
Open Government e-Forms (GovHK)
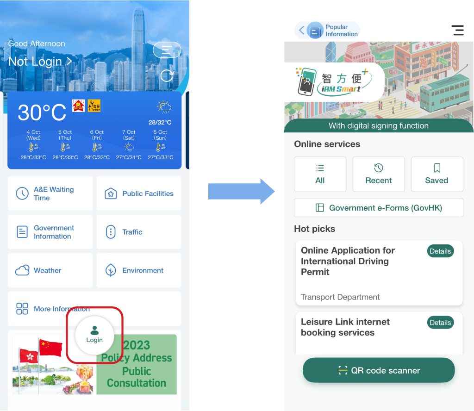coord(379,207)
